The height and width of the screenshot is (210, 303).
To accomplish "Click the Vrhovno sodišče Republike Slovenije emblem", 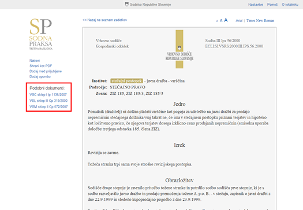I will coord(179,49).
